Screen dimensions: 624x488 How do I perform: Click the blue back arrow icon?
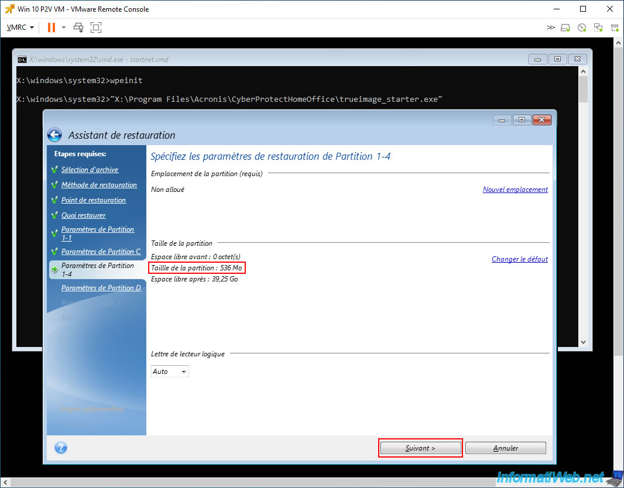pos(54,135)
